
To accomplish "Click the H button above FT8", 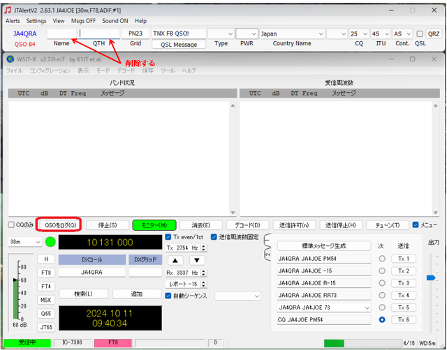I will [x=46, y=259].
